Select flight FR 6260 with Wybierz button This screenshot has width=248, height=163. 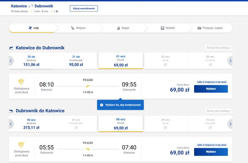211,89
